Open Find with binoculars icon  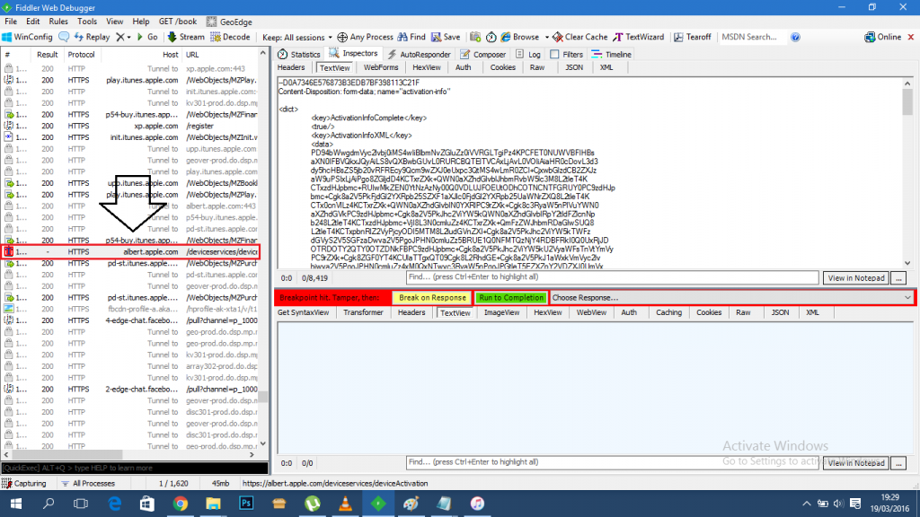tap(411, 37)
